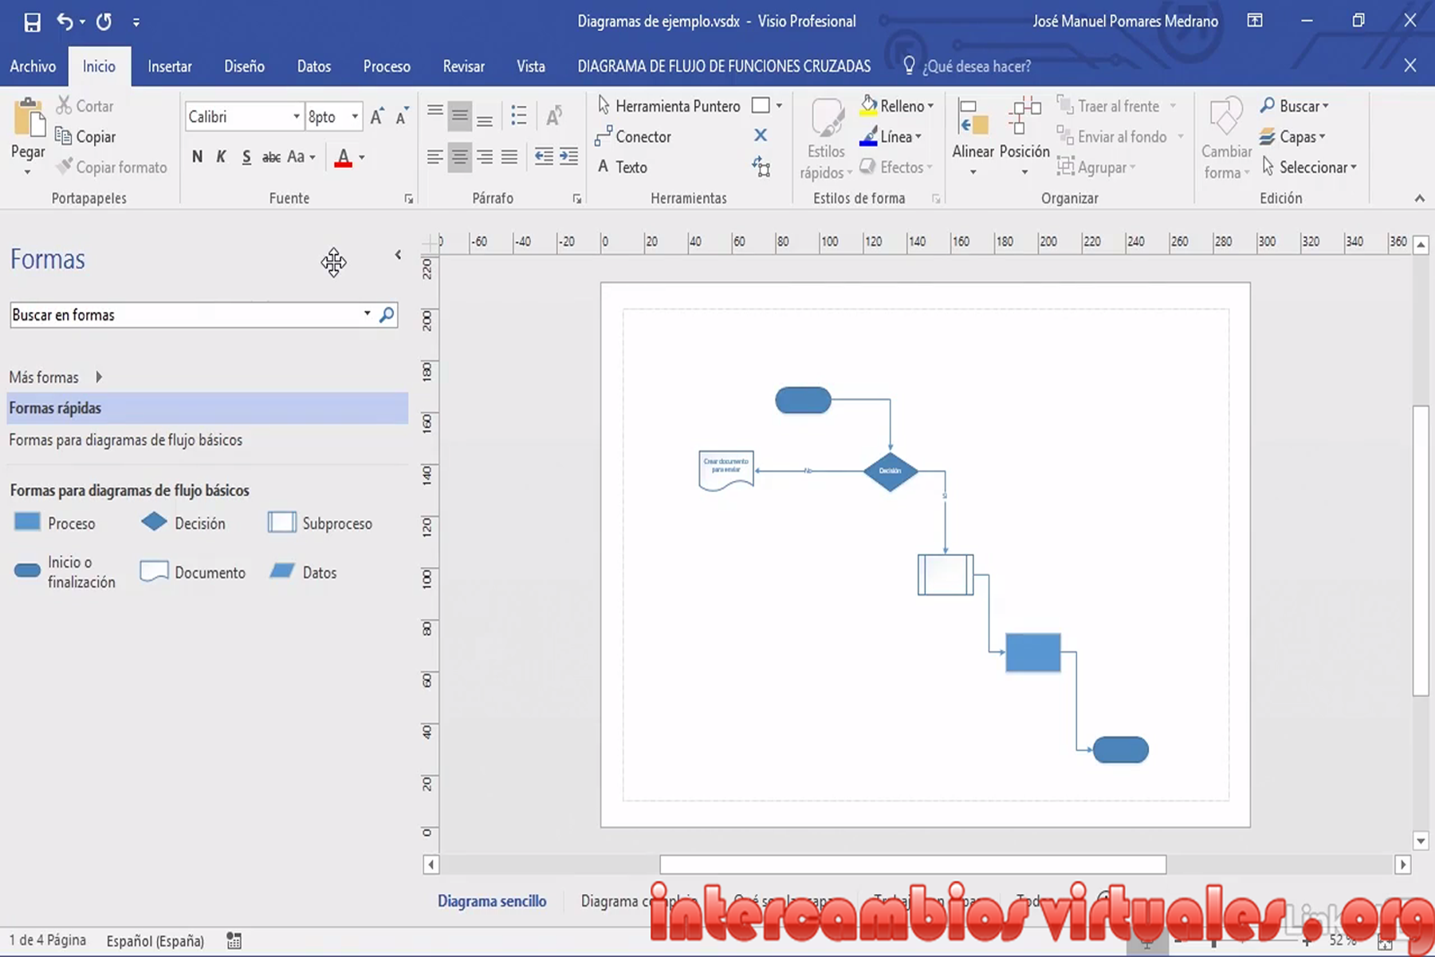Click the red font color swatch

click(343, 157)
